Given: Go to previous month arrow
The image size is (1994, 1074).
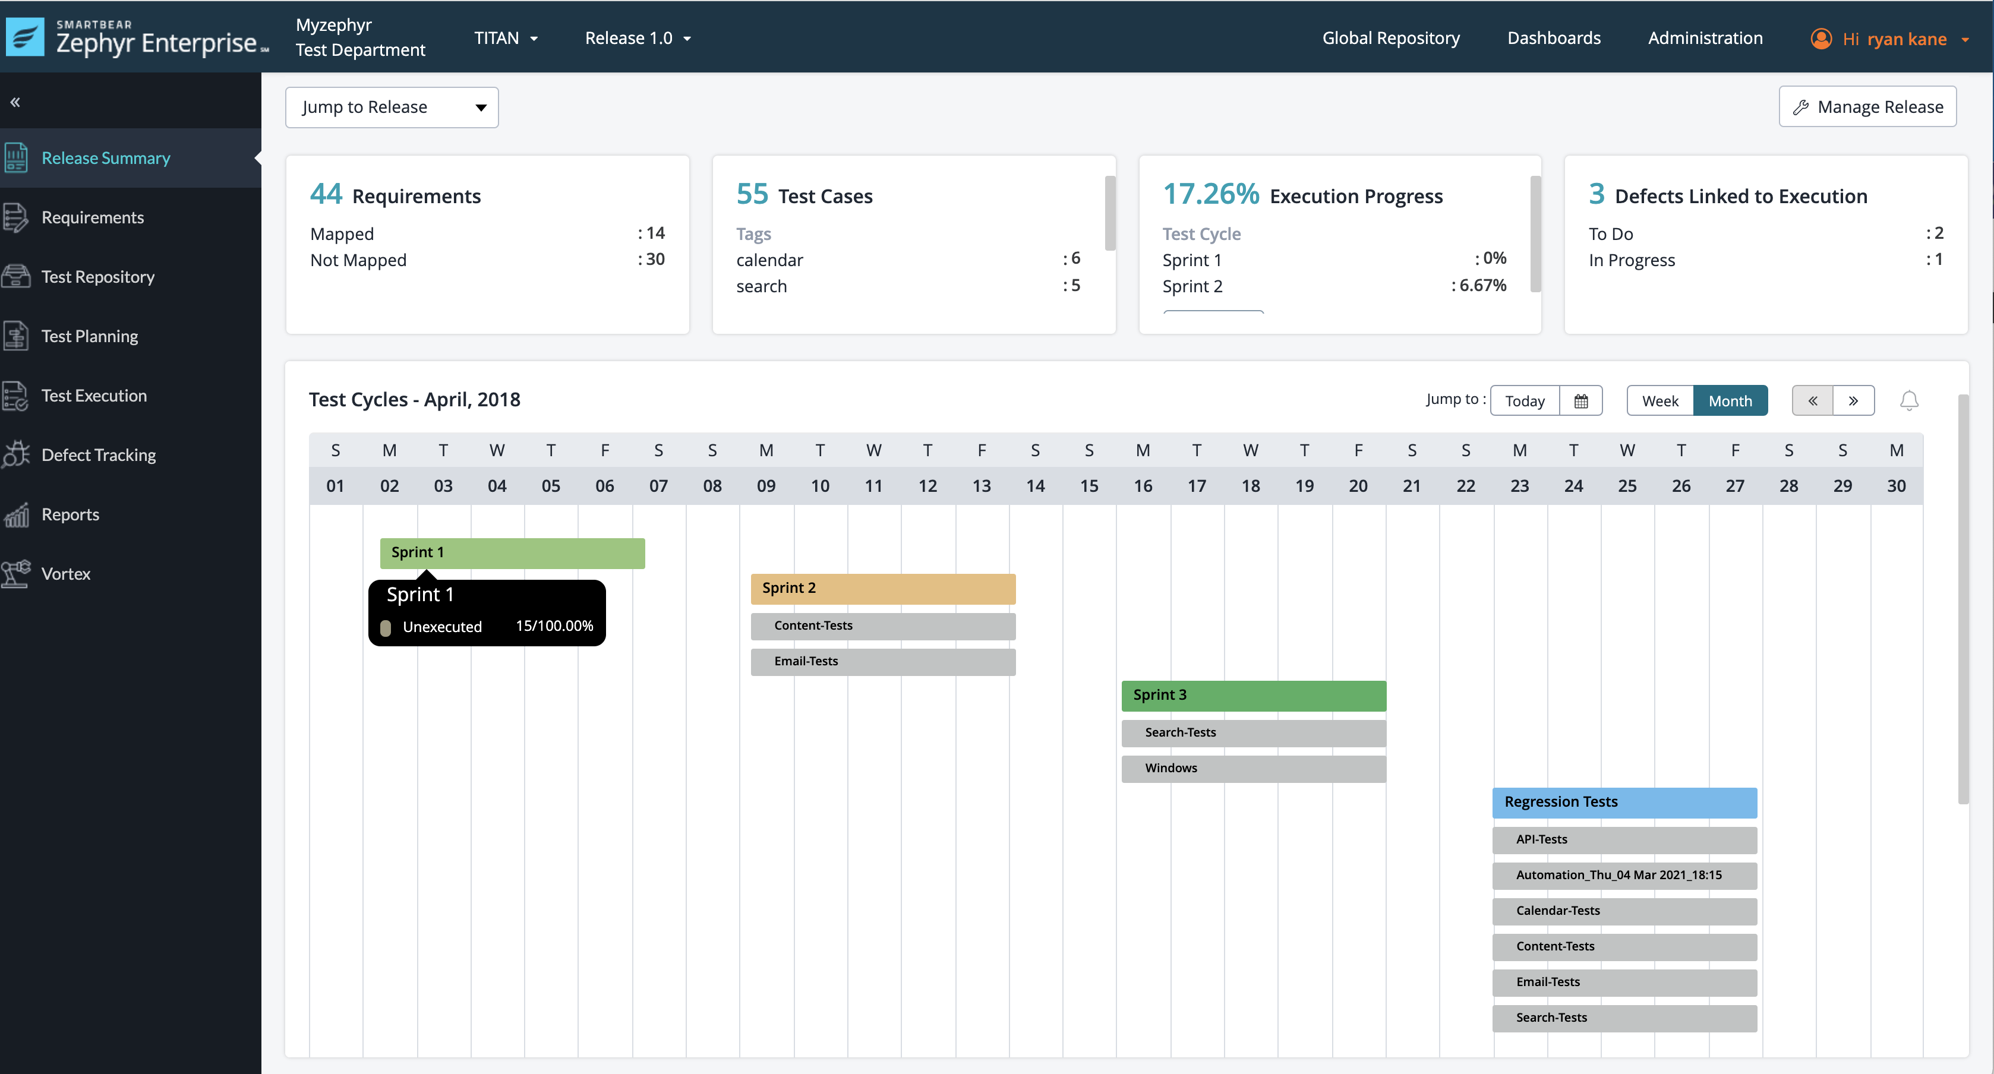Looking at the screenshot, I should (x=1812, y=401).
